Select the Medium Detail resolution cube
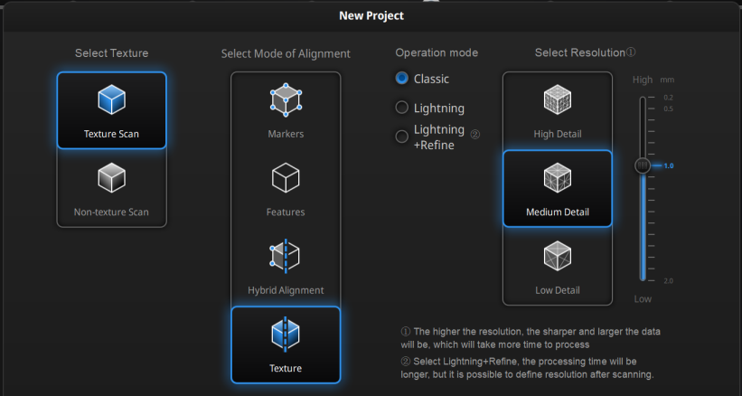742x396 pixels. 558,178
